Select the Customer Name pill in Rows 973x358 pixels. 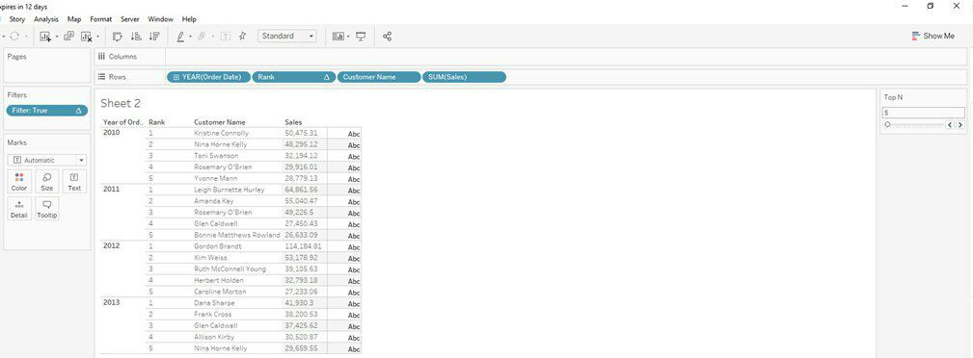(379, 77)
